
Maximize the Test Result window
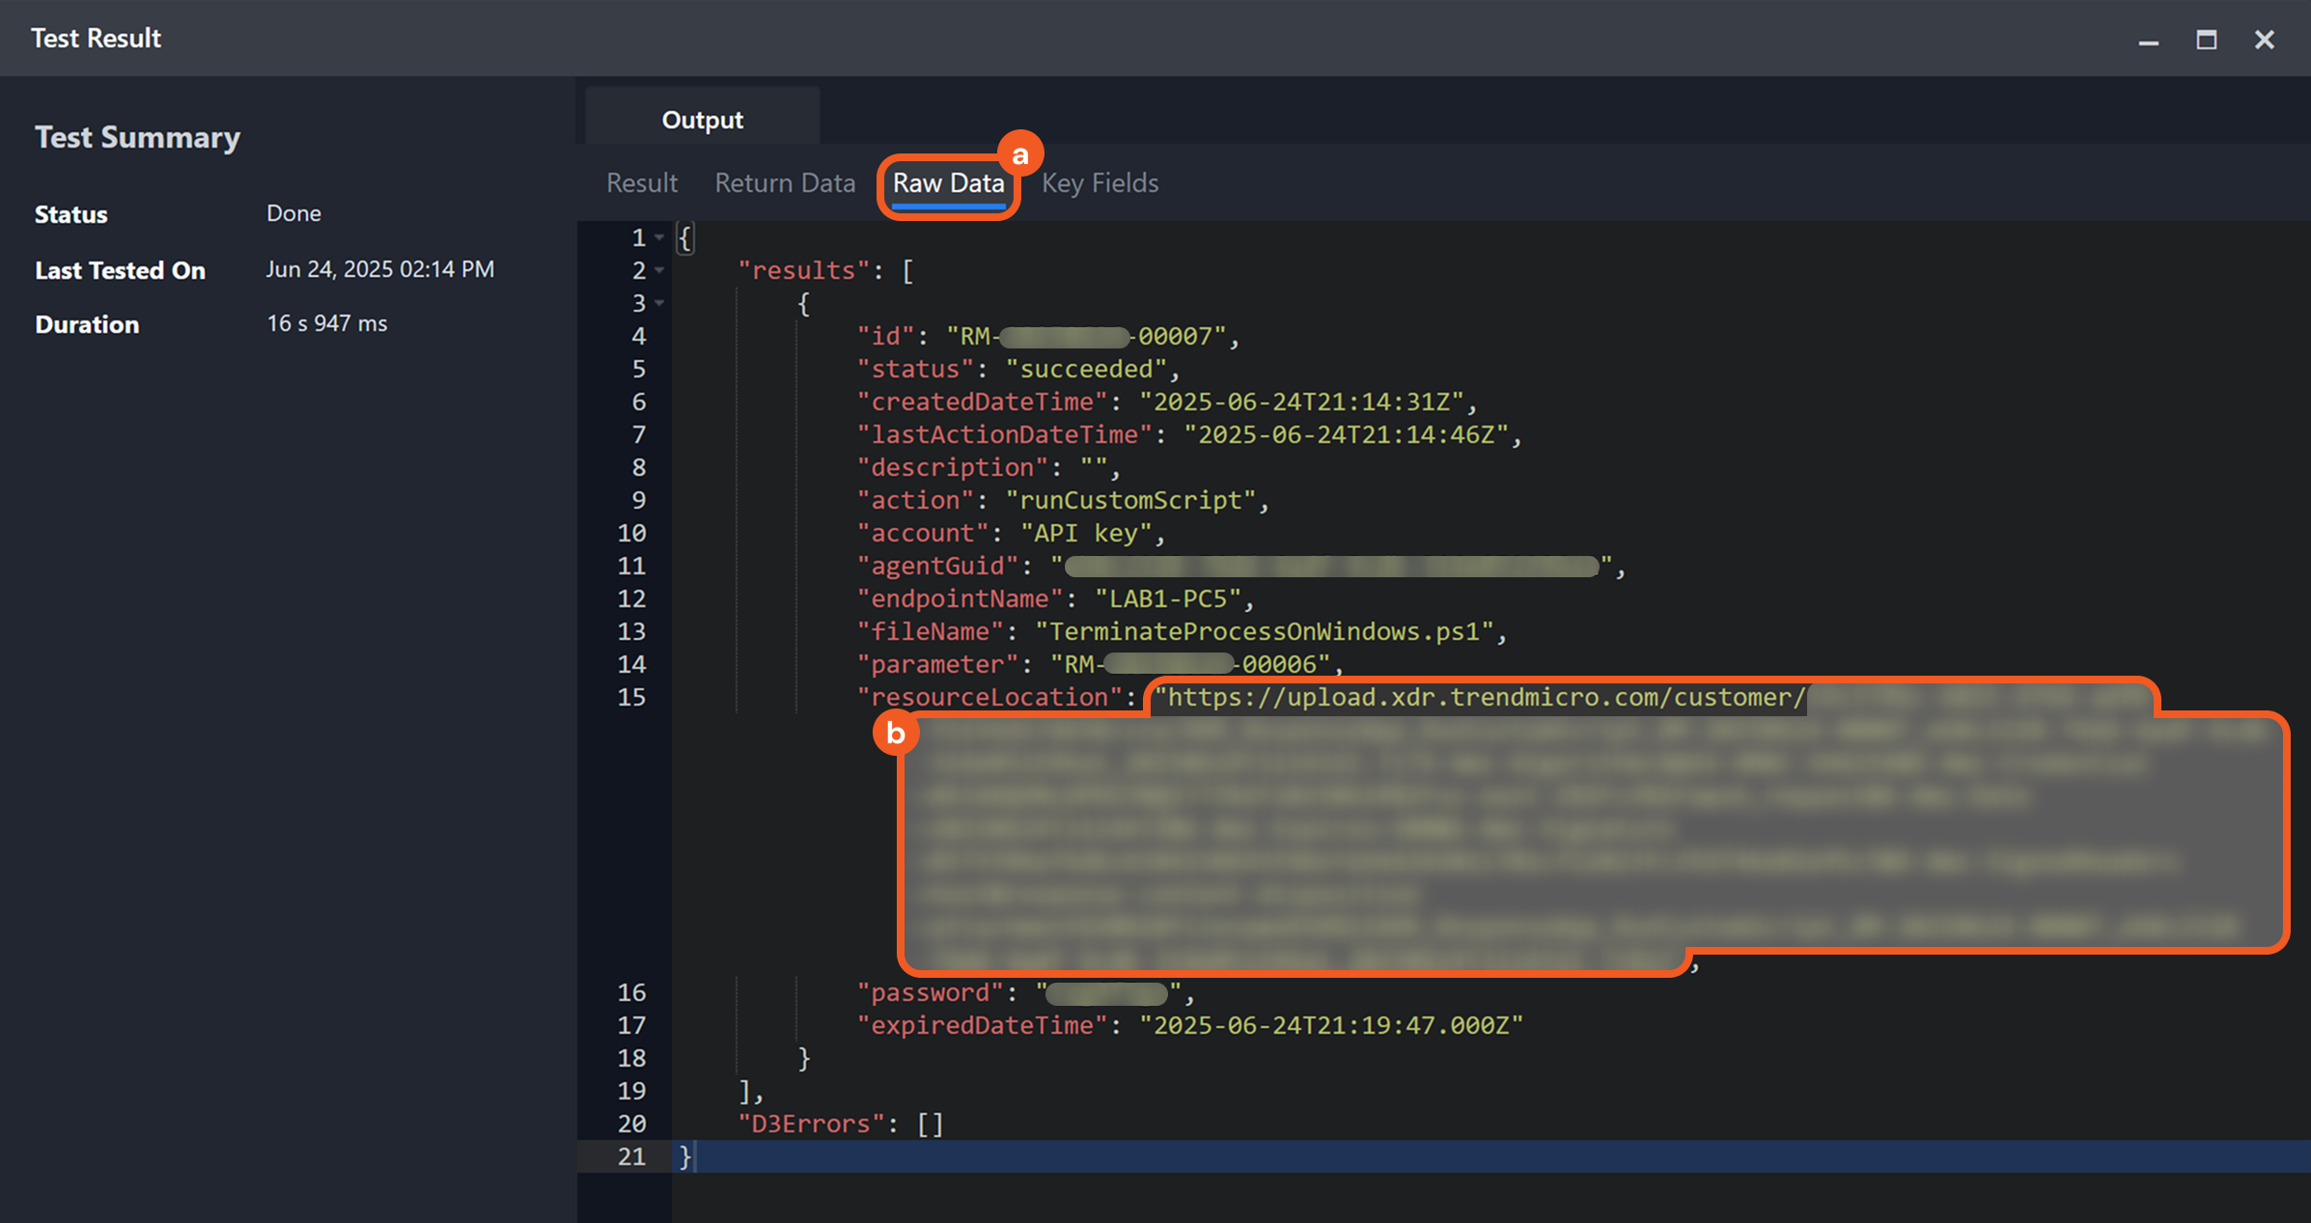[x=2206, y=40]
